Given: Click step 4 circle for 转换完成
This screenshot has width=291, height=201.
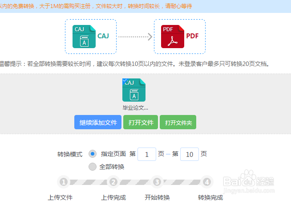Looking at the screenshot, I should pyautogui.click(x=207, y=182).
